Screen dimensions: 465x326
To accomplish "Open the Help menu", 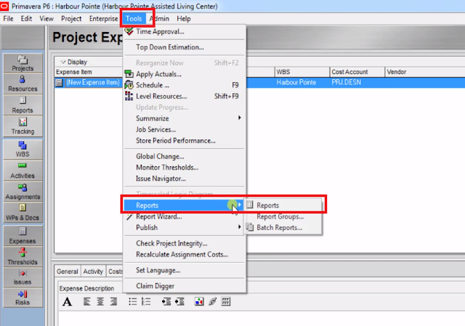I will 184,19.
